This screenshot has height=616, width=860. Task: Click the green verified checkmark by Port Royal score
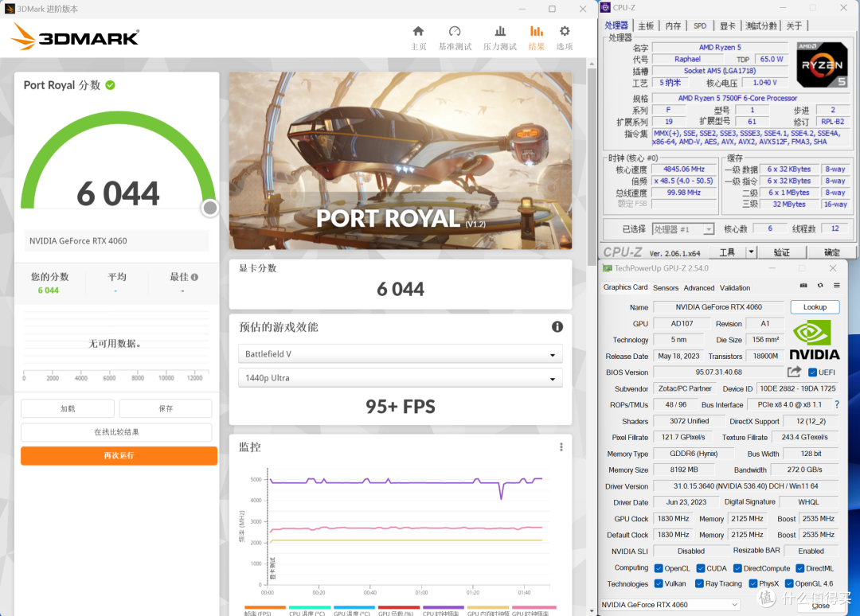pos(110,85)
